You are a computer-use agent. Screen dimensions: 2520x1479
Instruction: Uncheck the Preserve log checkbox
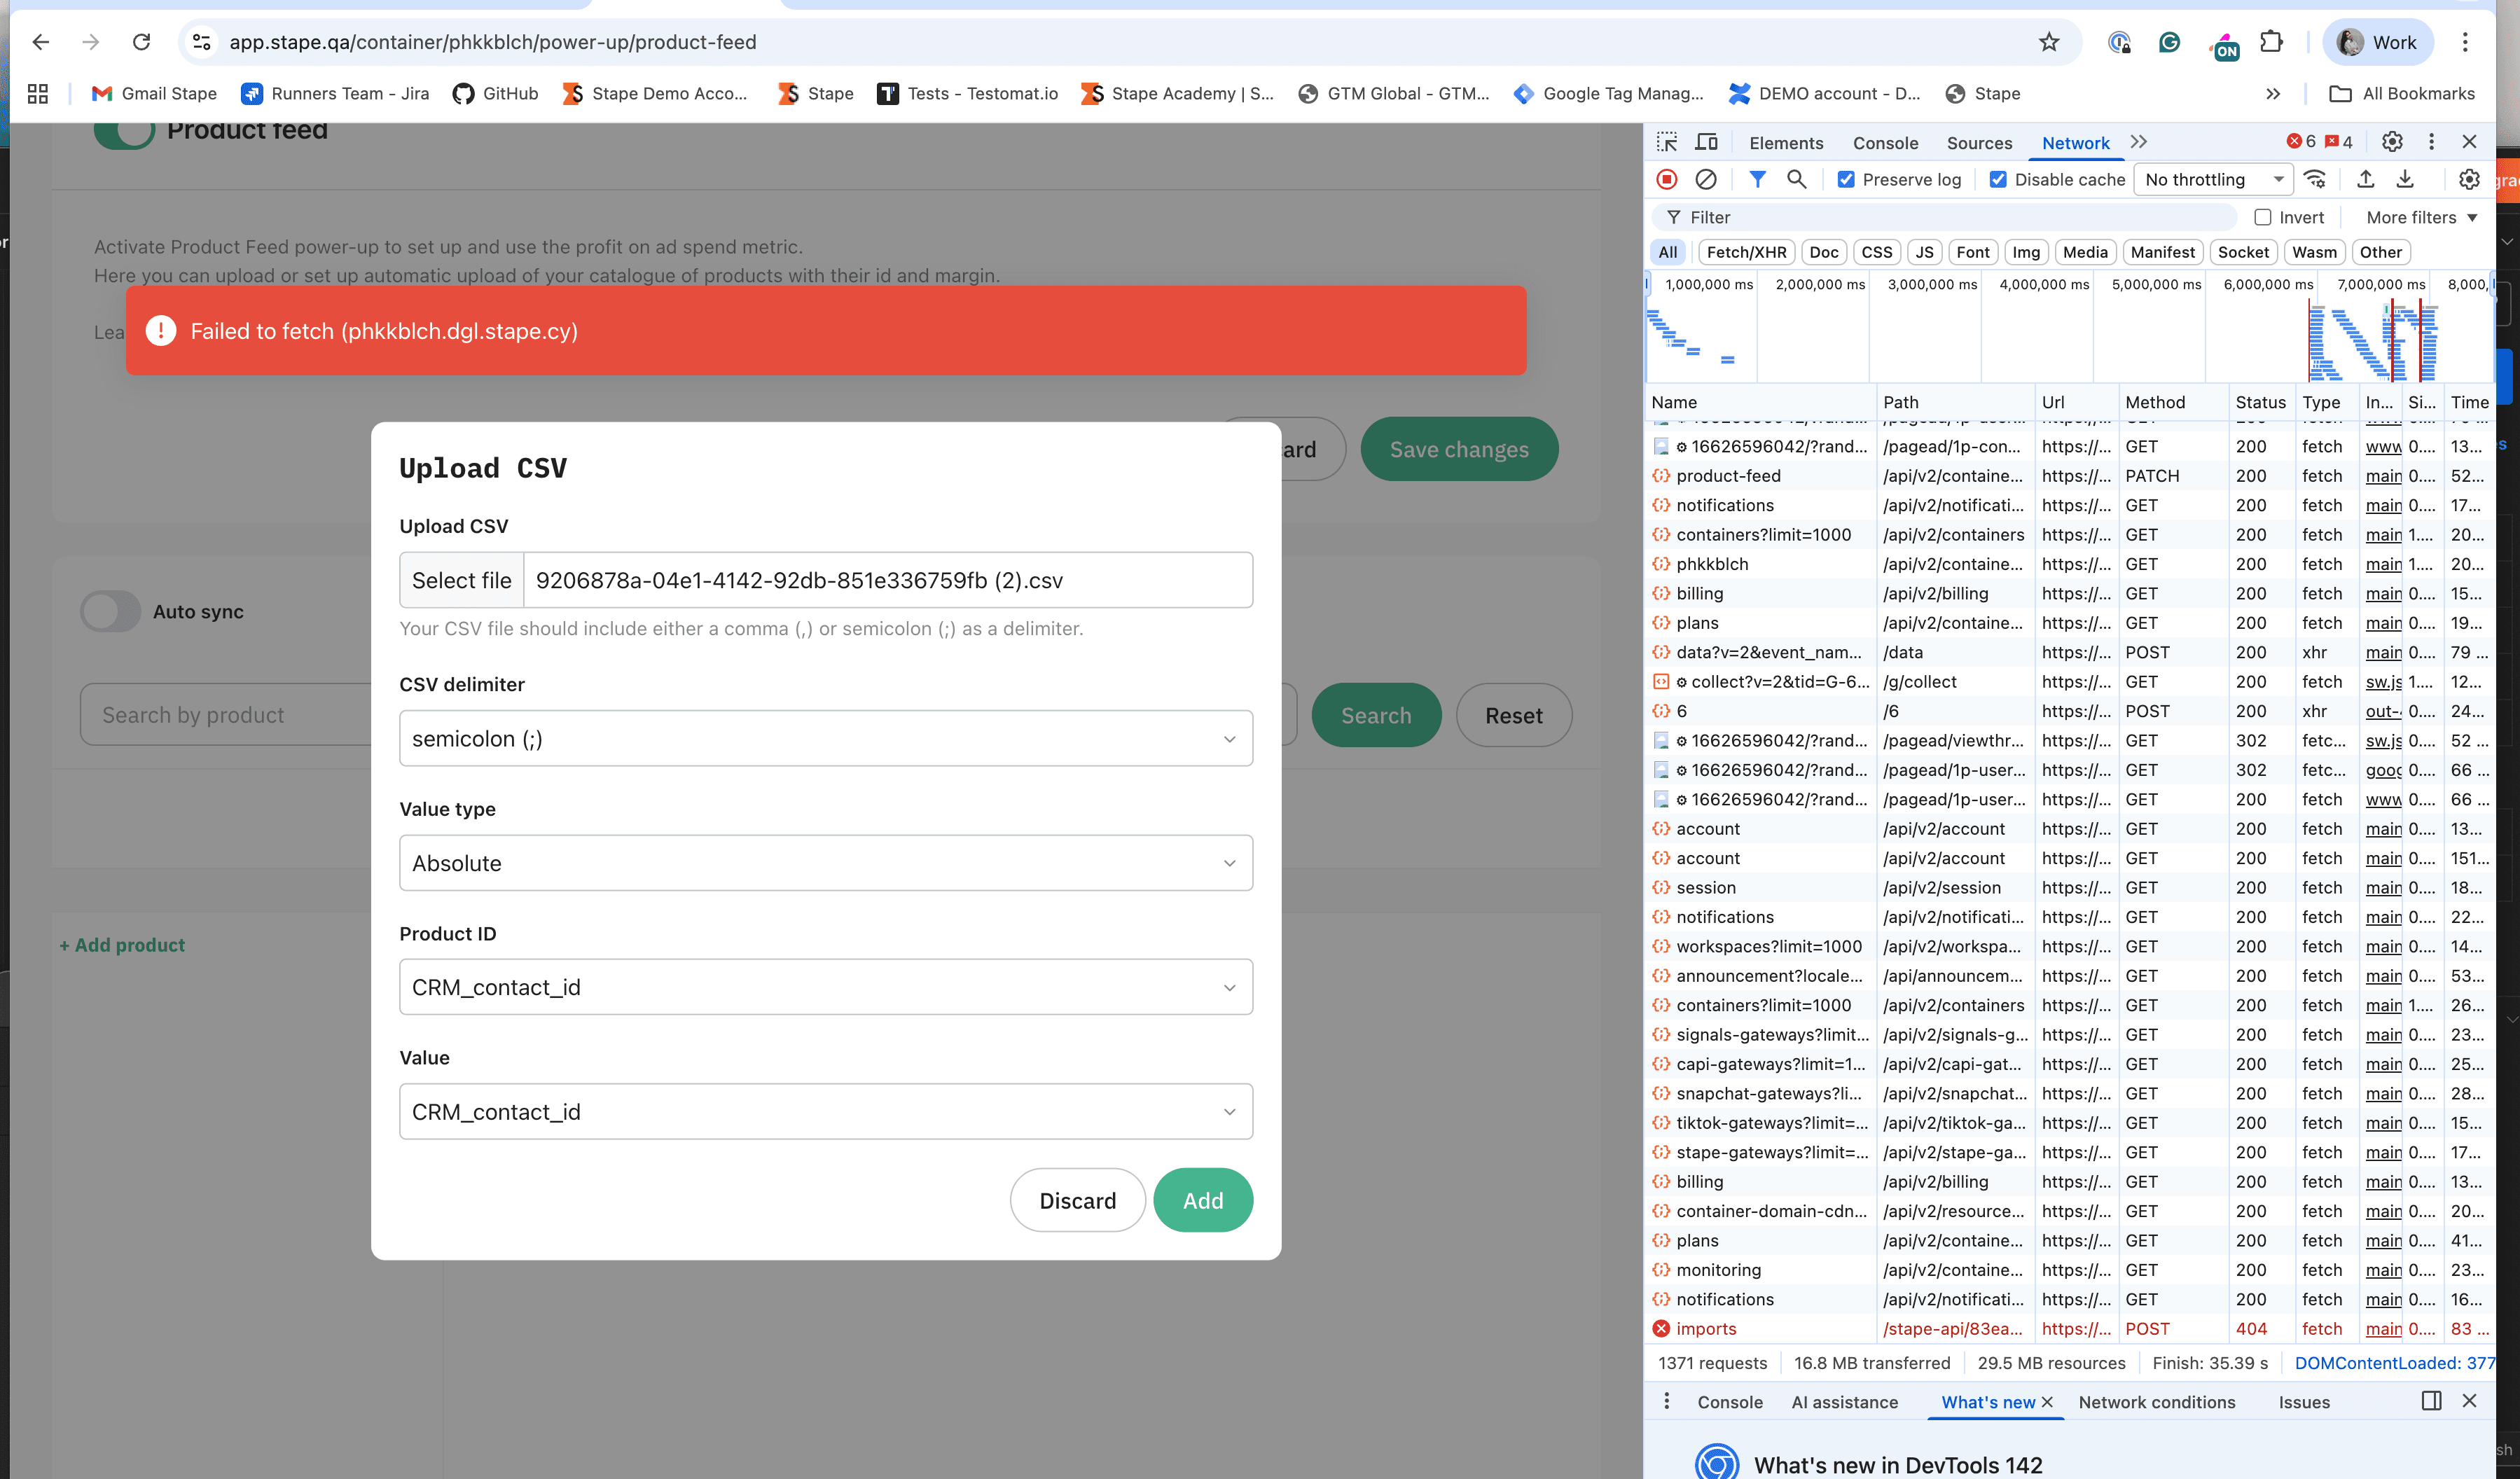tap(1846, 179)
